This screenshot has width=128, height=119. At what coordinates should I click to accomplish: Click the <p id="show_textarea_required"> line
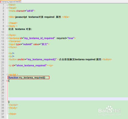pos(31,65)
